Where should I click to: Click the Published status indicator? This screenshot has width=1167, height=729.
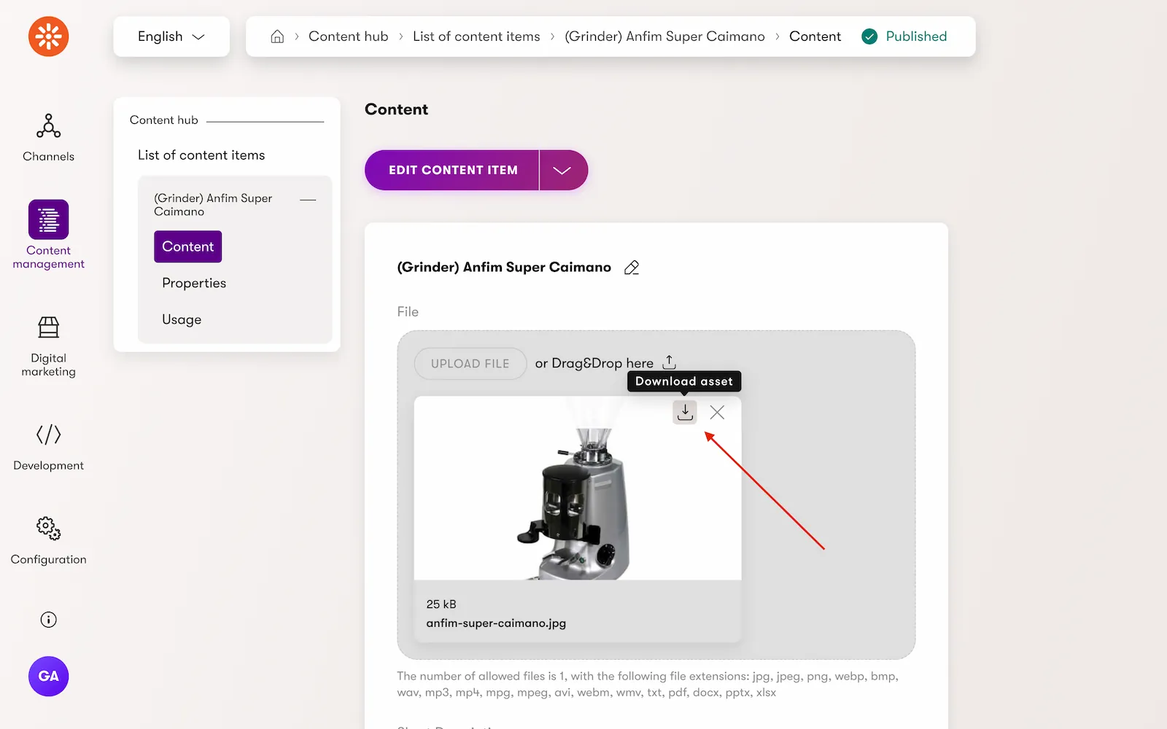click(904, 36)
